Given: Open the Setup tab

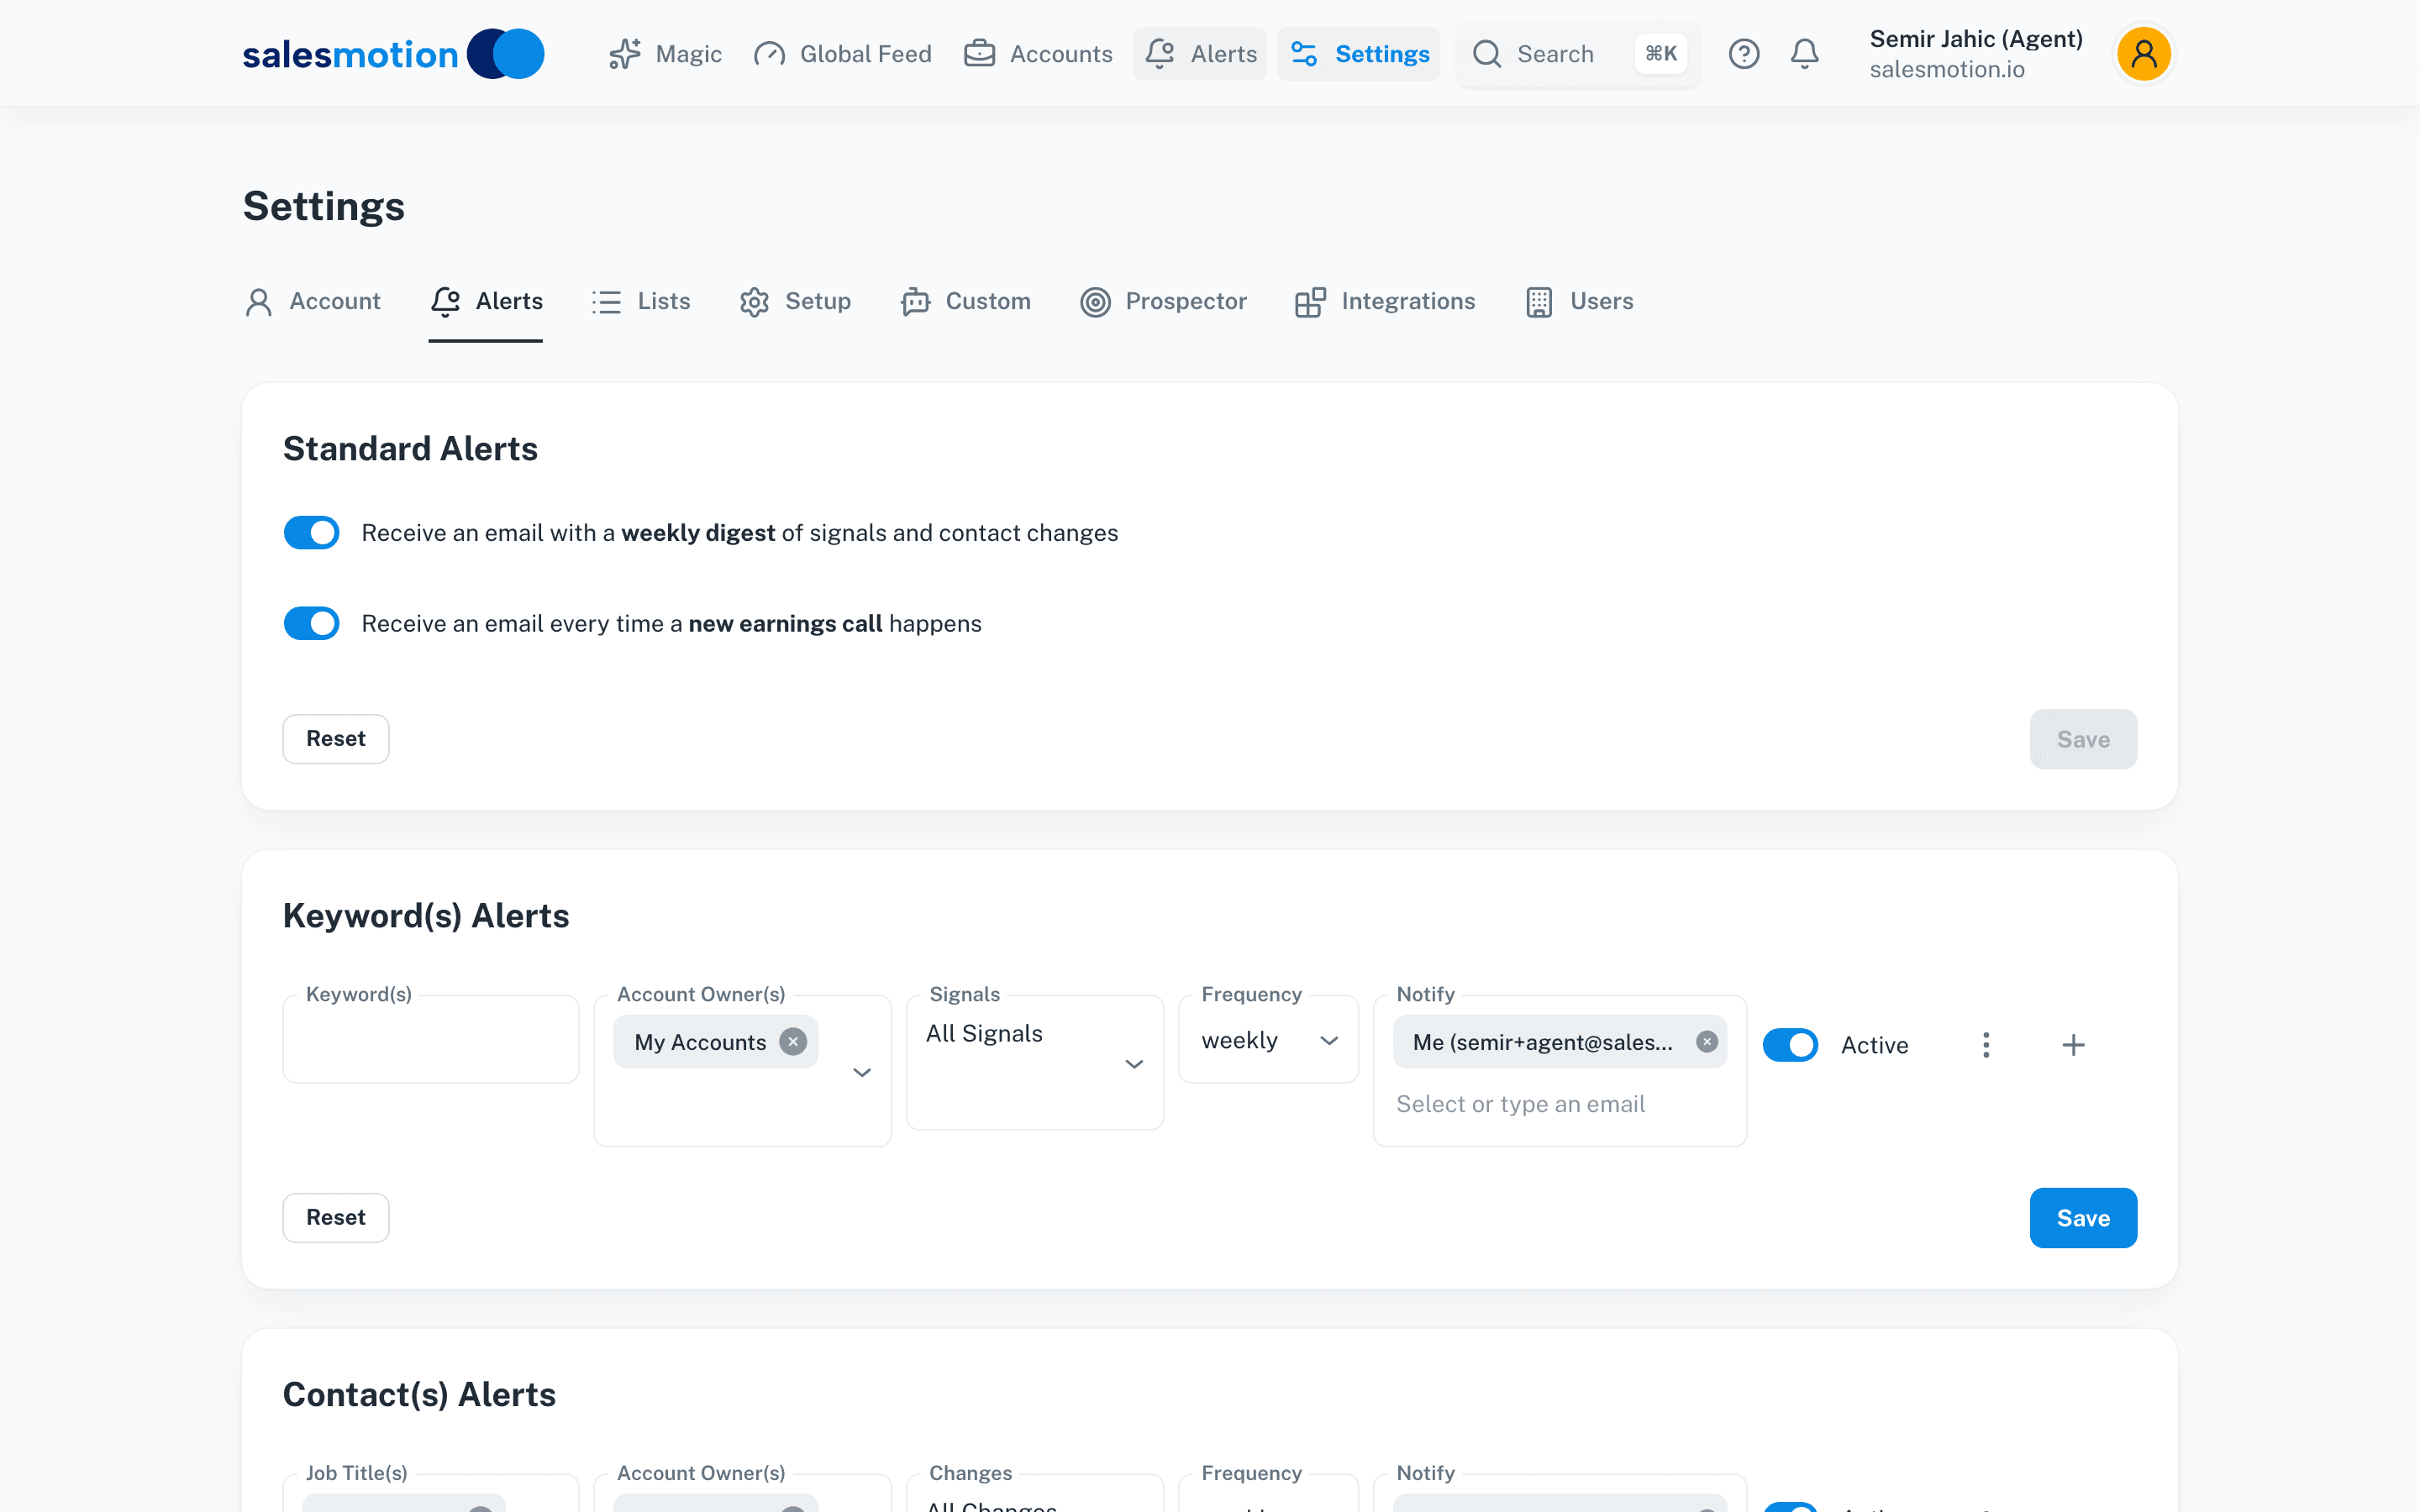Looking at the screenshot, I should coord(795,302).
